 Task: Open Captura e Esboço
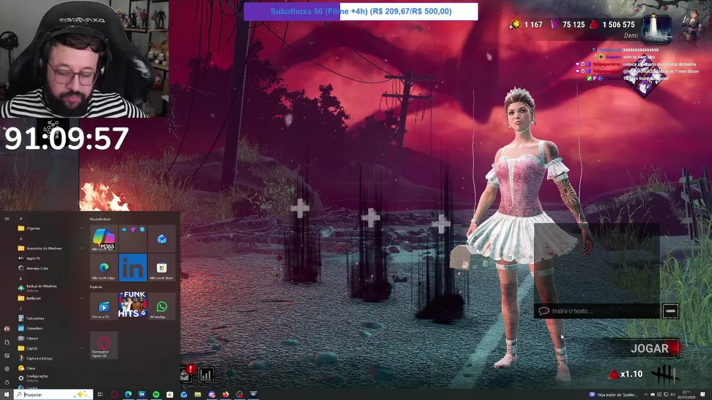click(x=50, y=358)
